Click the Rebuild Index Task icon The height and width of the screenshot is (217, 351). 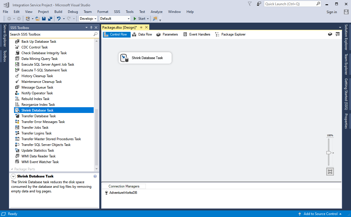pyautogui.click(x=17, y=99)
